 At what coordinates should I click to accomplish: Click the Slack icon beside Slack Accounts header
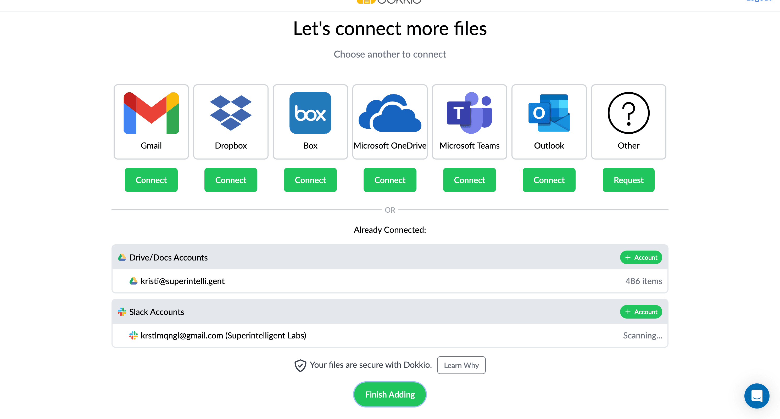point(122,312)
